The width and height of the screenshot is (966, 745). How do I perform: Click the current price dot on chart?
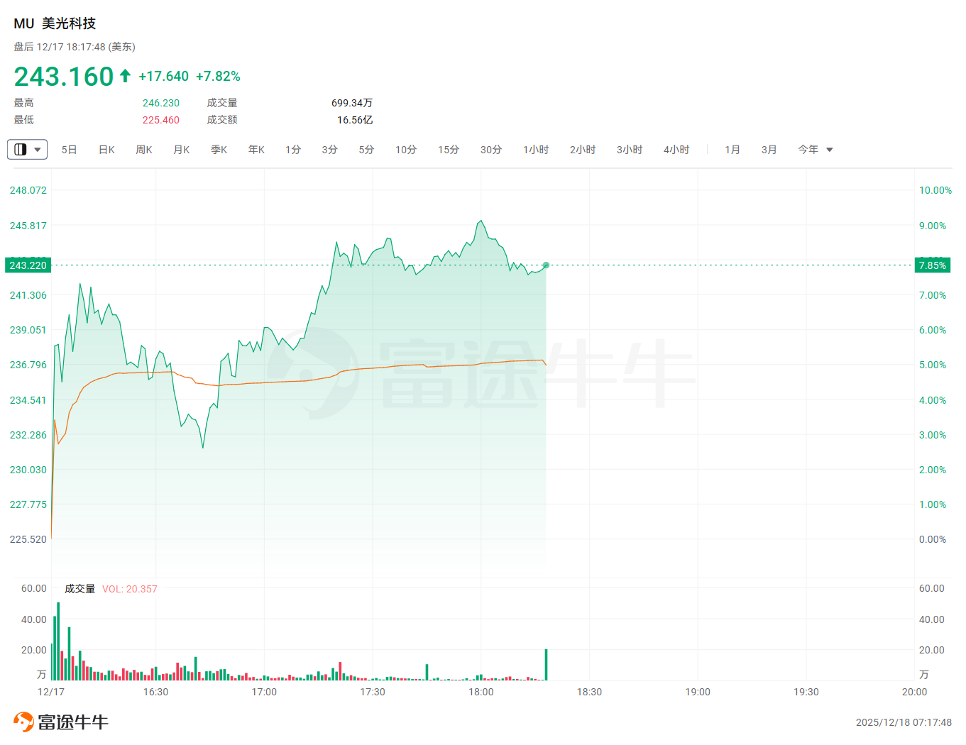coord(546,265)
